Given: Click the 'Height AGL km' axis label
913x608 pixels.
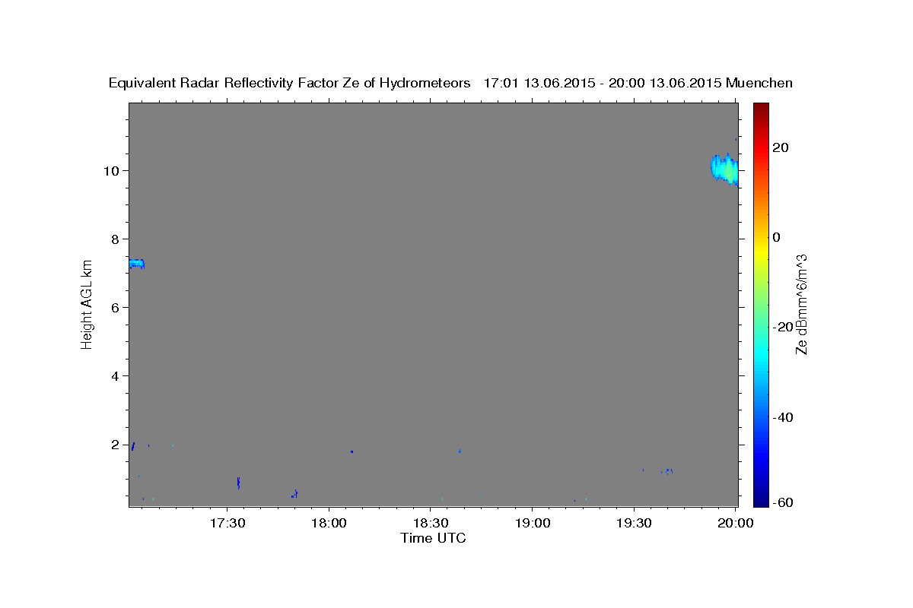Looking at the screenshot, I should coord(87,303).
